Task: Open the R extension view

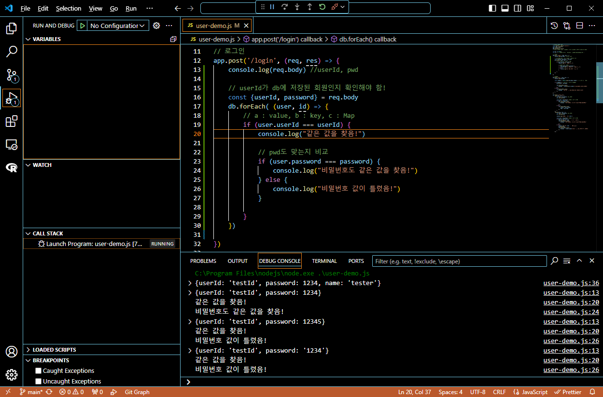Action: point(11,167)
